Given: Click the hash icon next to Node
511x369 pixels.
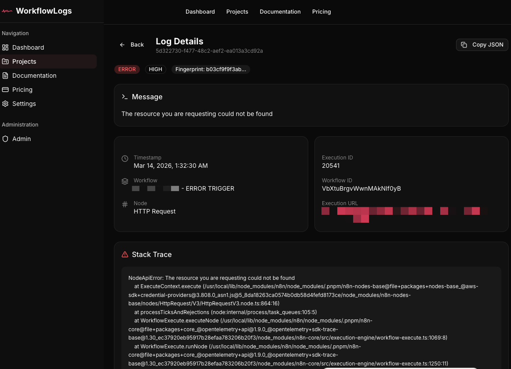Looking at the screenshot, I should 125,203.
